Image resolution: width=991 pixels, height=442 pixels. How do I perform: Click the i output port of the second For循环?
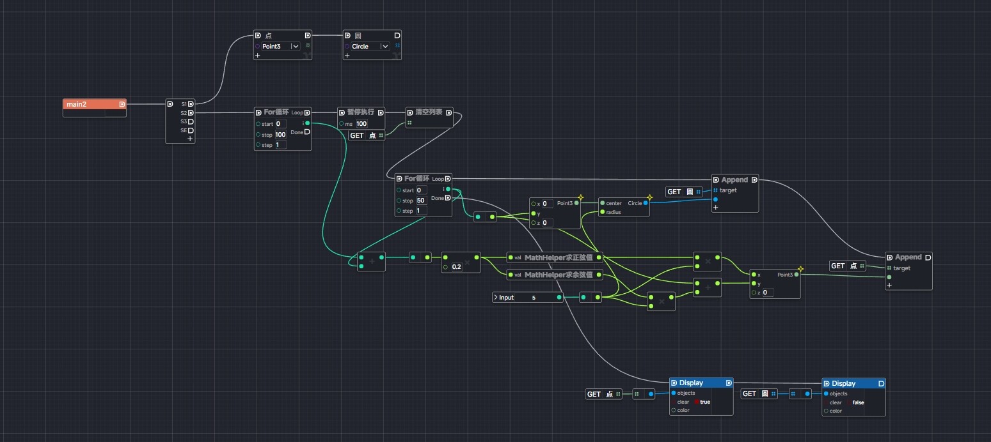click(448, 189)
